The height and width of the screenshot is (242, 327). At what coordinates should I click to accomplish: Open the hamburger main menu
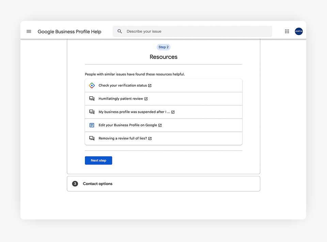[x=29, y=31]
